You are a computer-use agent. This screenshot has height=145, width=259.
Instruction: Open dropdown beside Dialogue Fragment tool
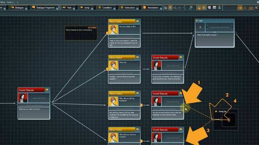pos(59,8)
